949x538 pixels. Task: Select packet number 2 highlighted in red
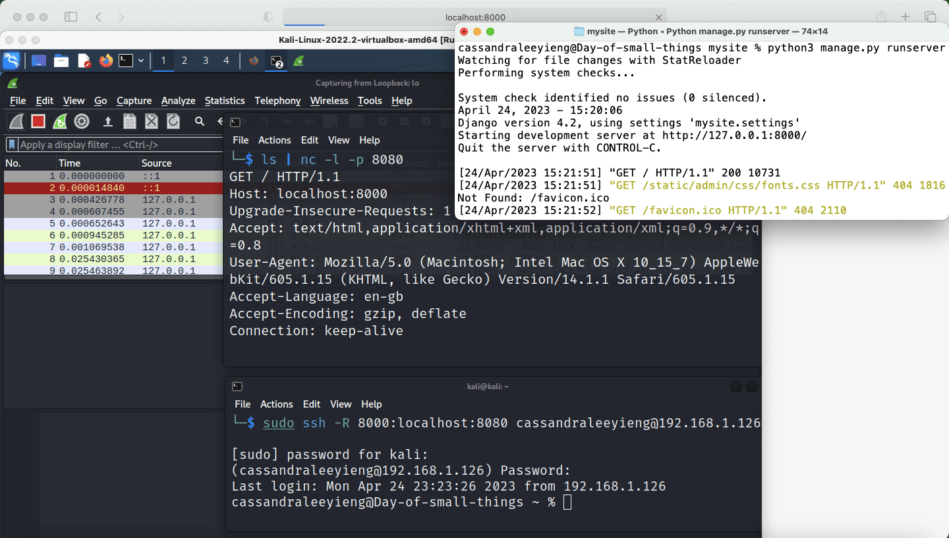(113, 188)
